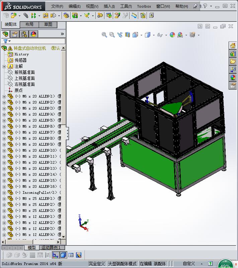Click the Insert Components icon
The width and height of the screenshot is (238, 268).
pyautogui.click(x=13, y=16)
